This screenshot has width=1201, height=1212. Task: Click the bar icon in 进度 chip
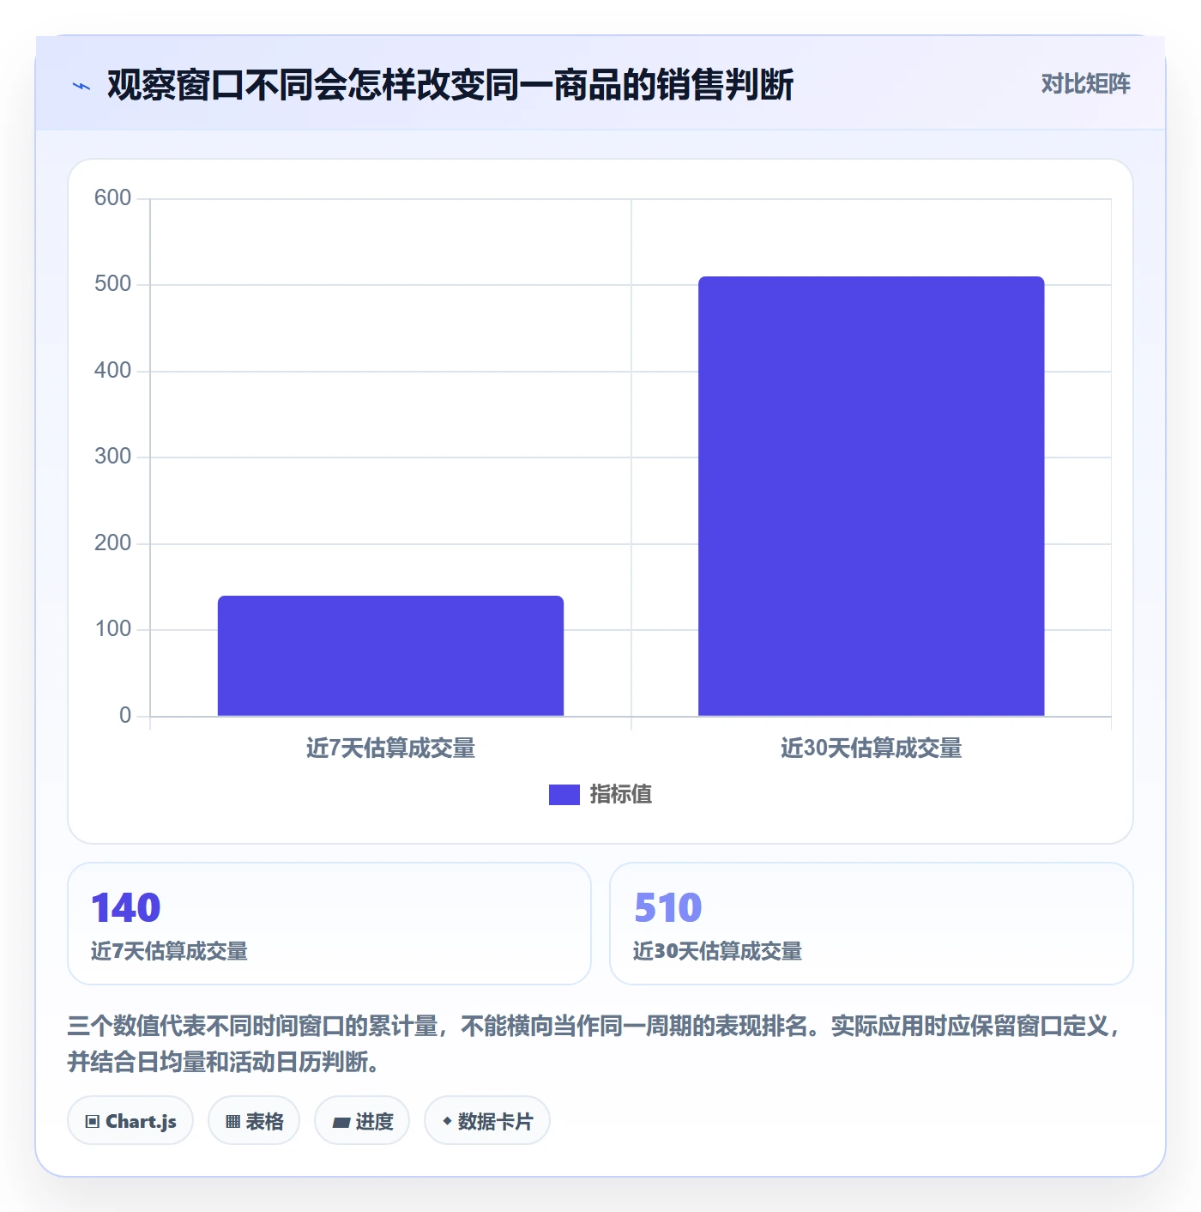click(x=341, y=1122)
